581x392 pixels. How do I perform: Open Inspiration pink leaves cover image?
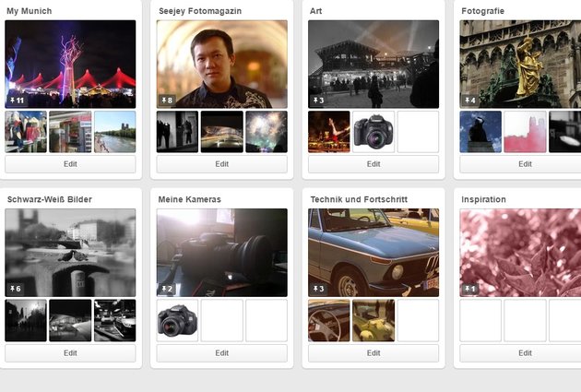click(520, 253)
